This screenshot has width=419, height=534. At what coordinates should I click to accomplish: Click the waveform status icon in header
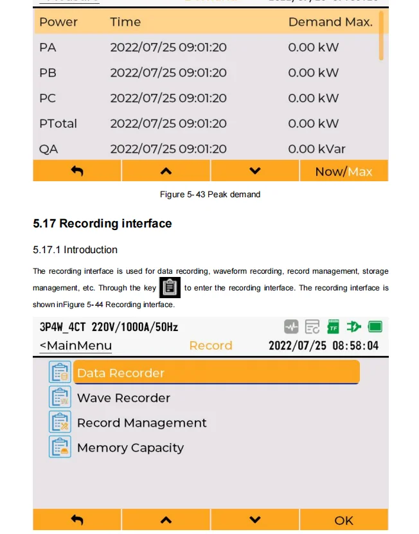pyautogui.click(x=291, y=327)
